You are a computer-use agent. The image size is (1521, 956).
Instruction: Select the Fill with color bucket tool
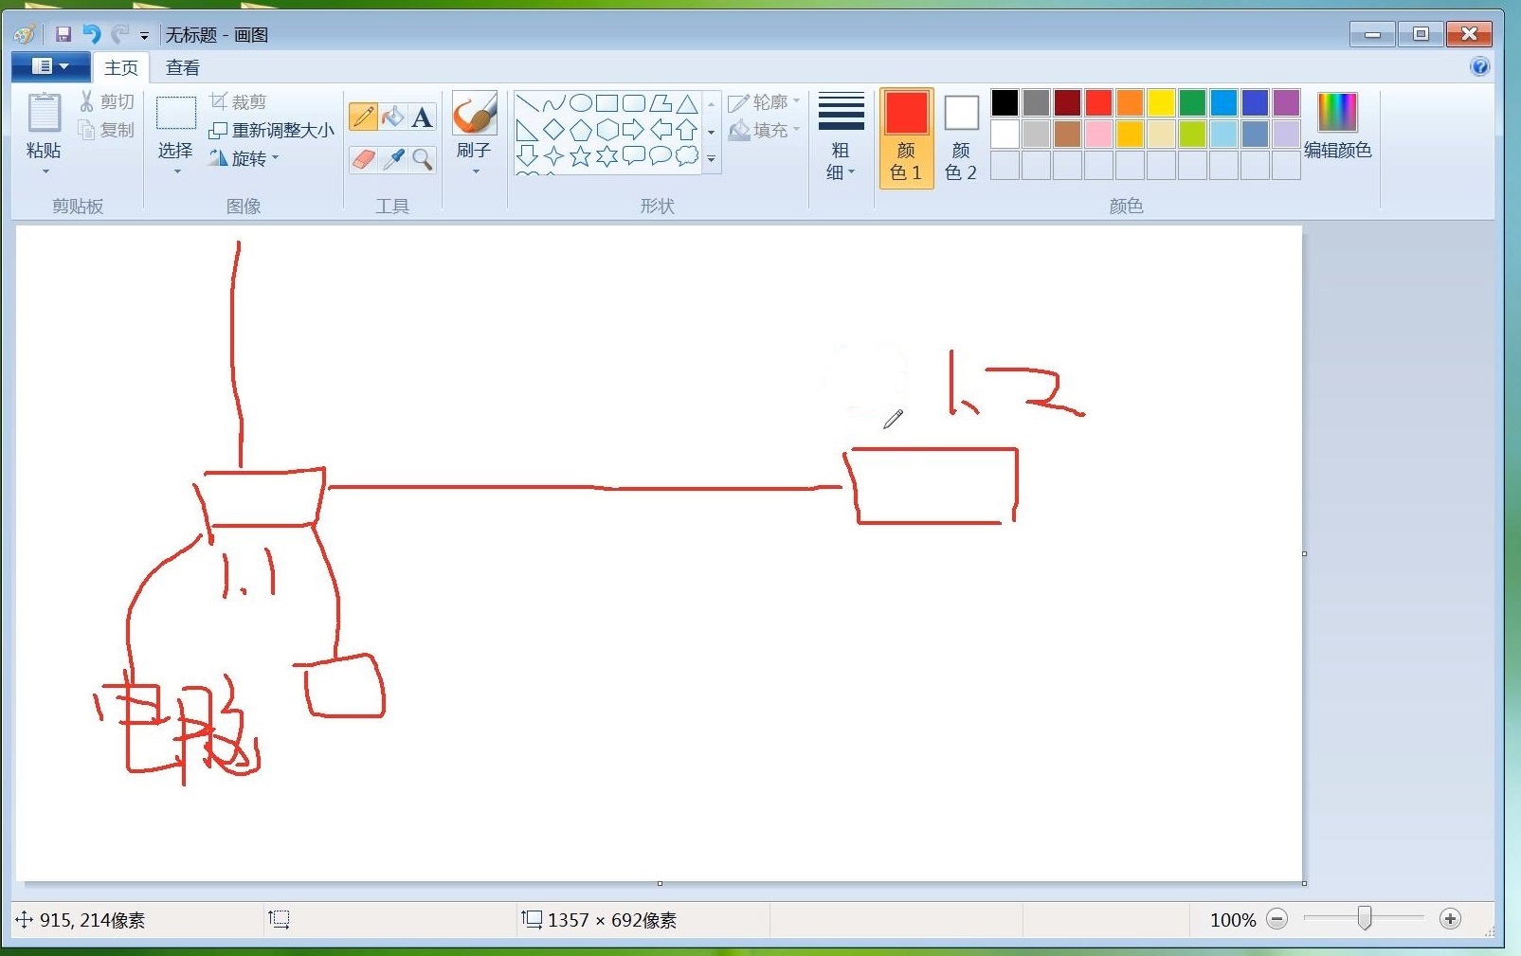392,117
